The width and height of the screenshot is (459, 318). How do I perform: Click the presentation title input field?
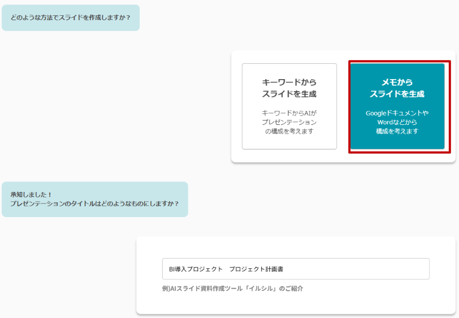tap(295, 269)
